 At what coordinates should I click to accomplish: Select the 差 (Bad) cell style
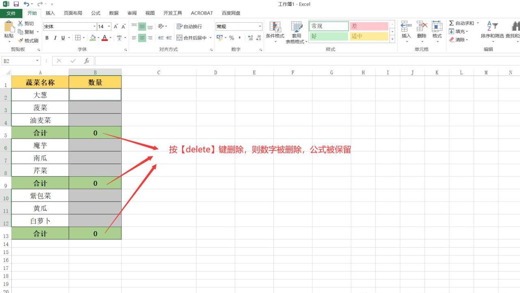pyautogui.click(x=369, y=26)
